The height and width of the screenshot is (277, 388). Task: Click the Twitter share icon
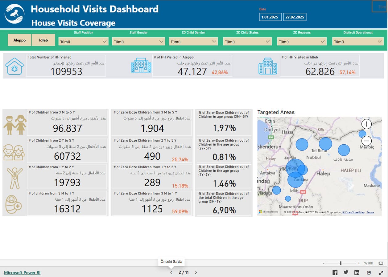pyautogui.click(x=346, y=272)
